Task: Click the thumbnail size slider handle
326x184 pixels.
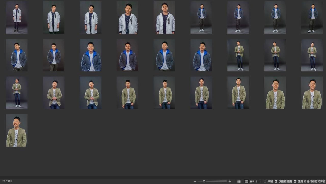Action: click(x=204, y=181)
